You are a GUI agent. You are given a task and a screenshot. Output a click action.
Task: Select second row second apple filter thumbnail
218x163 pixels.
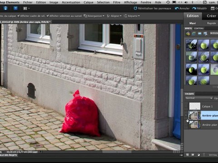point(204,57)
